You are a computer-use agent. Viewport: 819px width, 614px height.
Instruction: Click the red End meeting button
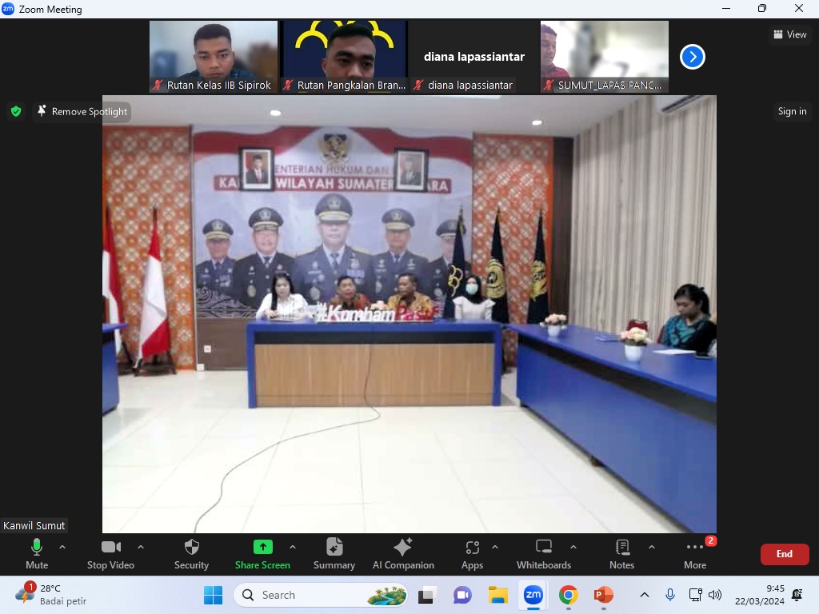pos(784,554)
